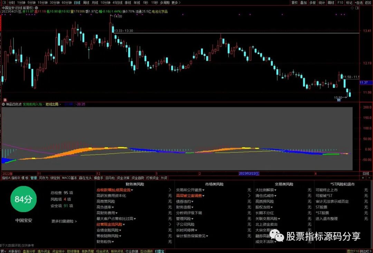This screenshot has height=253, width=373.
Task: Switch to the 60分钟 period
Action: pos(67,3)
